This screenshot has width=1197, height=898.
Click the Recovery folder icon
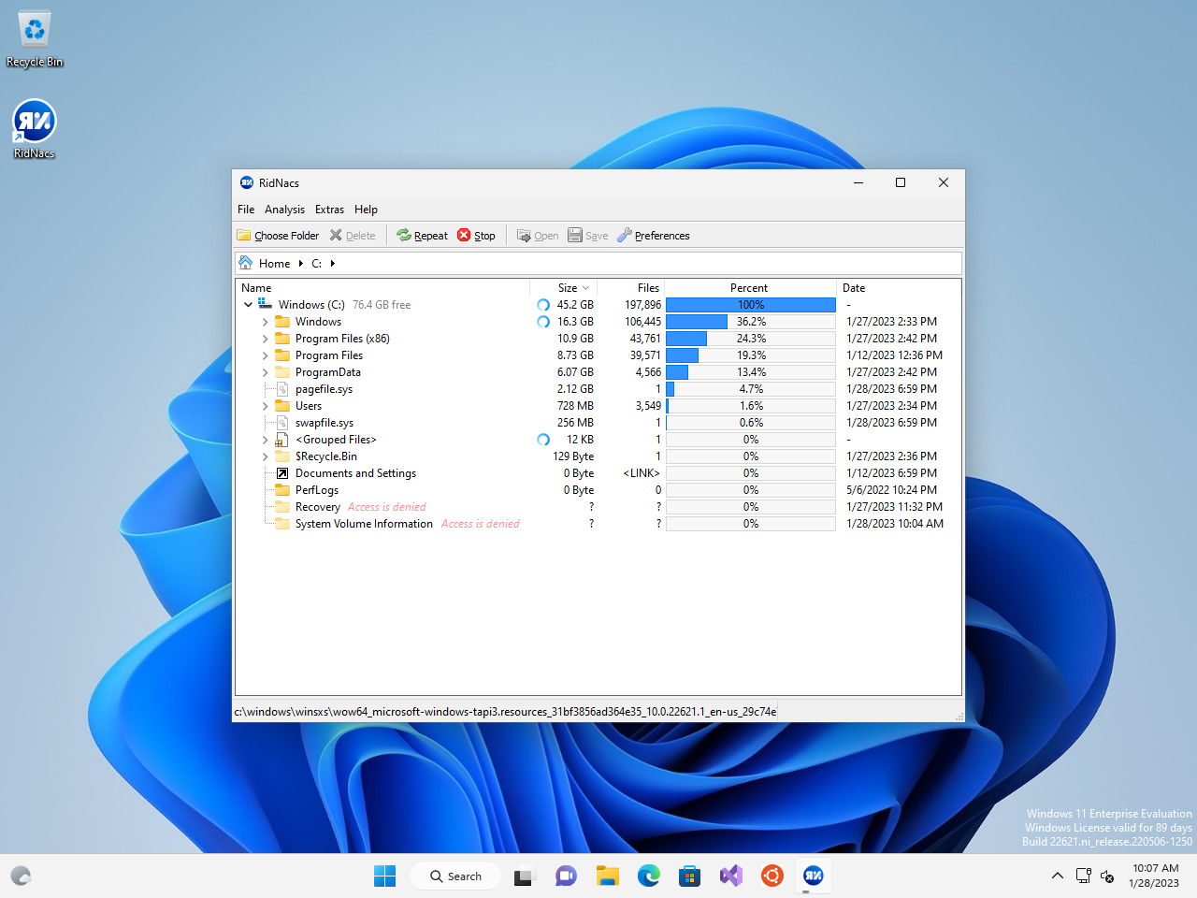pos(281,507)
